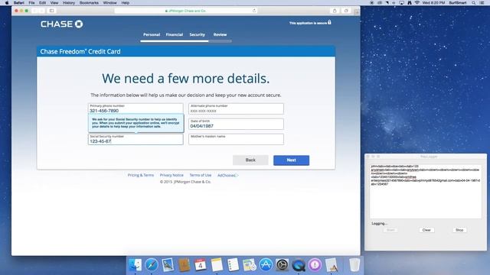The height and width of the screenshot is (275, 490).
Task: Click the user account name in the menu bar
Action: 458,3
